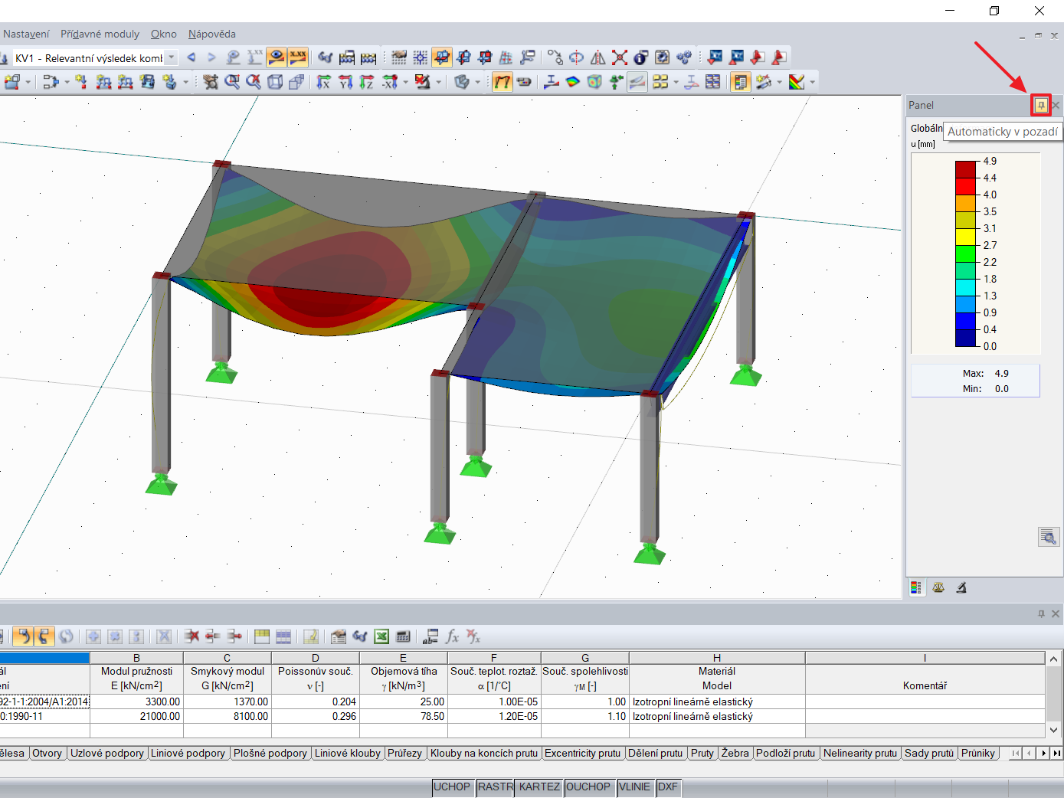The width and height of the screenshot is (1064, 798).
Task: Click DXF button in status bar
Action: (x=668, y=787)
